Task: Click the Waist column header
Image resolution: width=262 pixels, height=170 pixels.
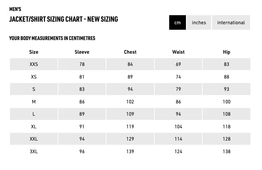Action: (178, 52)
